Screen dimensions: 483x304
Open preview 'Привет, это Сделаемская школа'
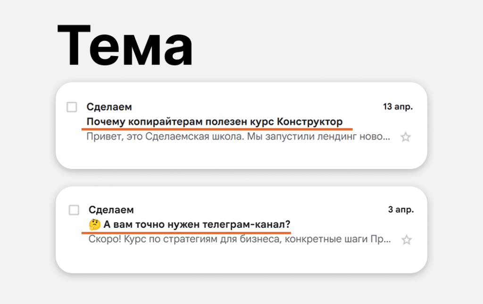238,136
